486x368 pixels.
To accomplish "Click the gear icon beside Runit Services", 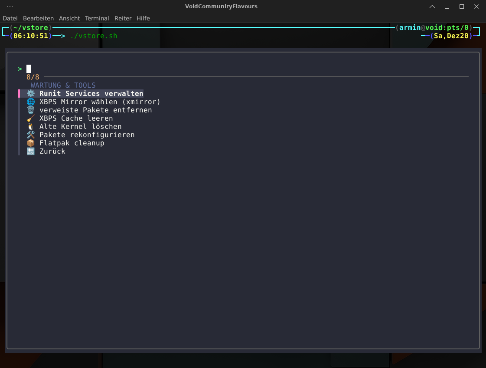I will pyautogui.click(x=30, y=94).
